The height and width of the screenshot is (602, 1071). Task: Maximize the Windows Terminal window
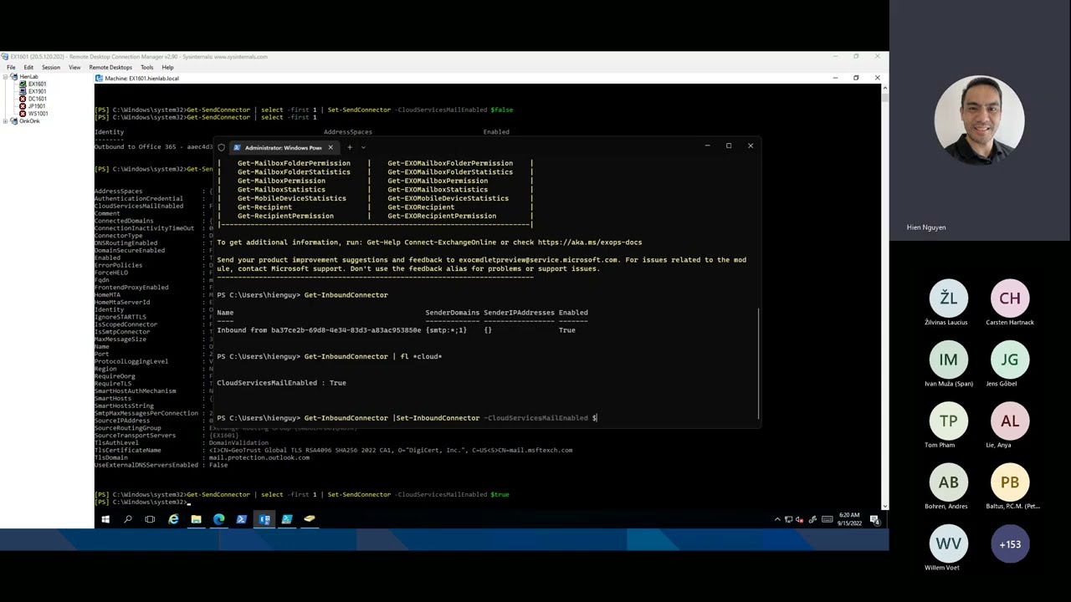[x=729, y=146]
